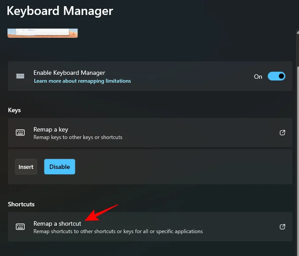Click the Remap a key title text
The height and width of the screenshot is (256, 299).
(x=51, y=129)
